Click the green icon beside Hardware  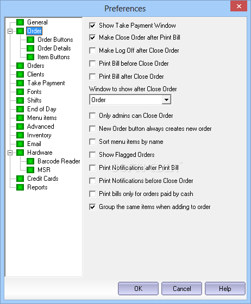tap(20, 153)
